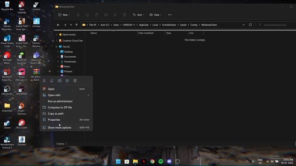Viewport: 296px width, 166px height.
Task: Click the Cut icon in context menu
Action: 44,81
